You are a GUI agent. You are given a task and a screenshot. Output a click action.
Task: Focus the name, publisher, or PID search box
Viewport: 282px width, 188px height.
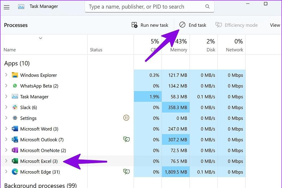point(149,7)
